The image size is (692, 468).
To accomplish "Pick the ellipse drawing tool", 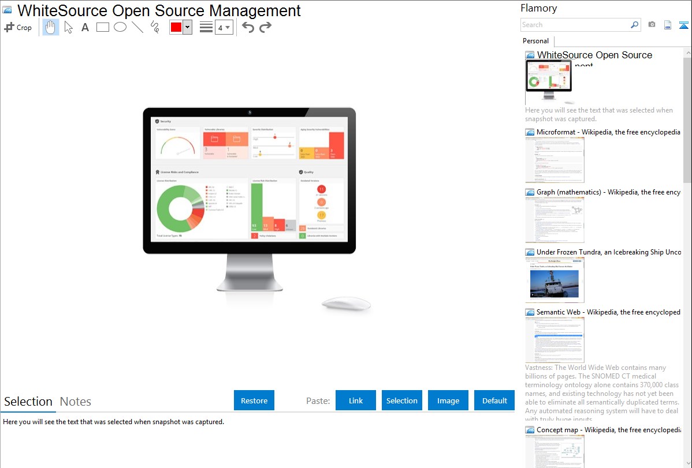I will tap(120, 27).
